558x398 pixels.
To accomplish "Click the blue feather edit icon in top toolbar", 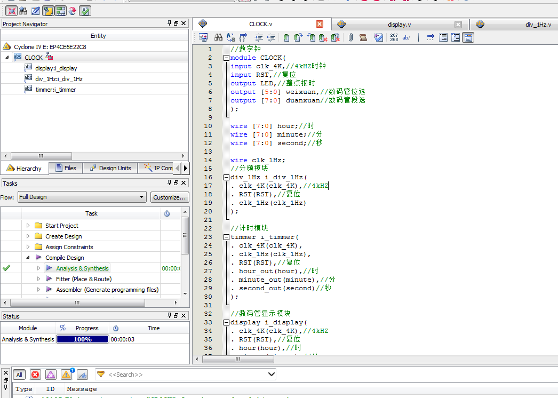I will point(36,11).
